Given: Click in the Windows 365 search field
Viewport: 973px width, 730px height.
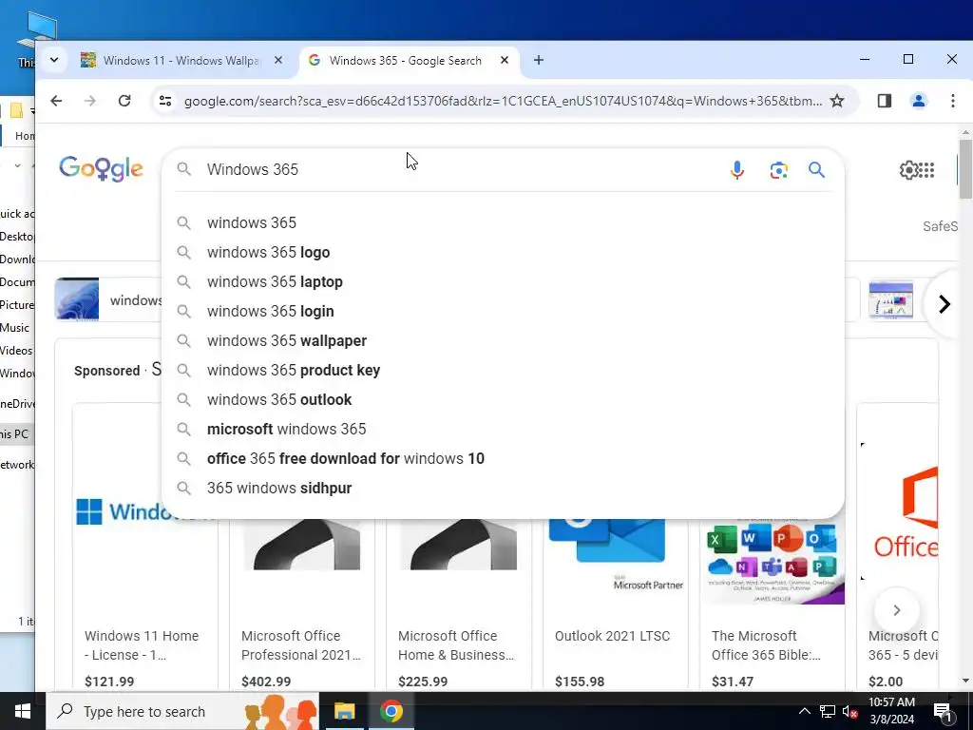Looking at the screenshot, I should pos(459,169).
